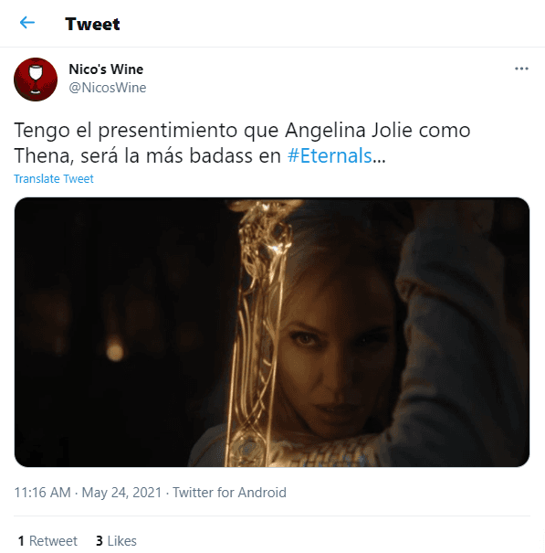The image size is (545, 553).
Task: View the 1 Retweet list
Action: (47, 540)
